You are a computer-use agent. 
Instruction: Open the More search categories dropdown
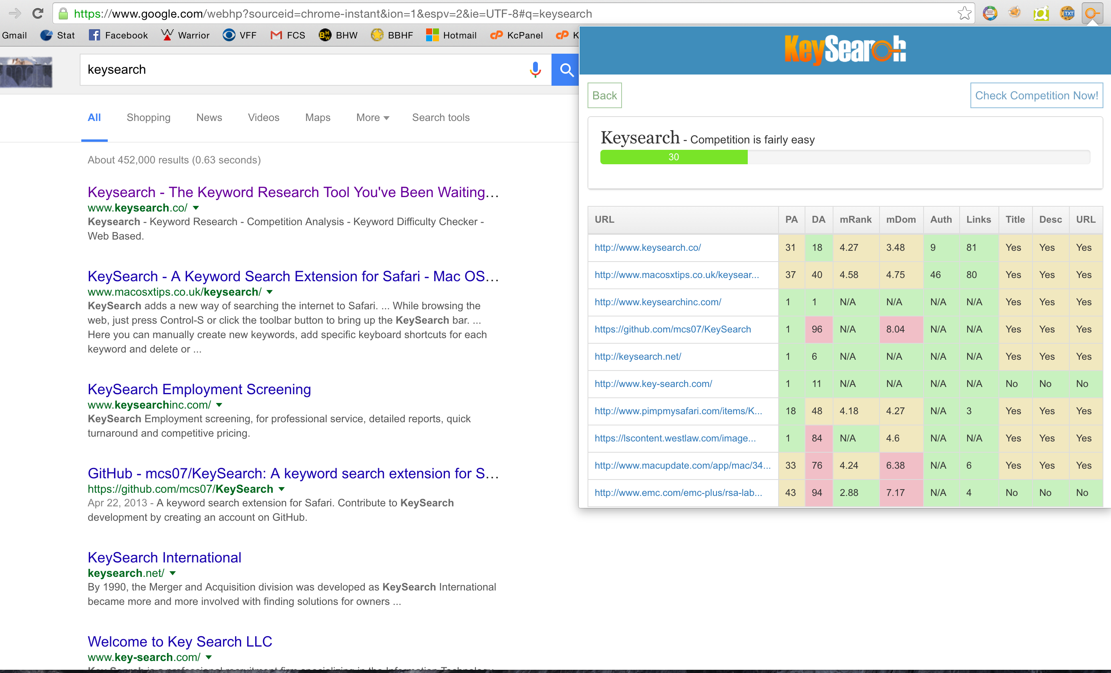tap(372, 117)
